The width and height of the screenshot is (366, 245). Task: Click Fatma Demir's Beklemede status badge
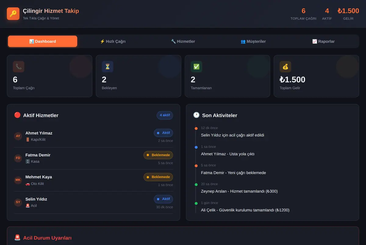(158, 155)
